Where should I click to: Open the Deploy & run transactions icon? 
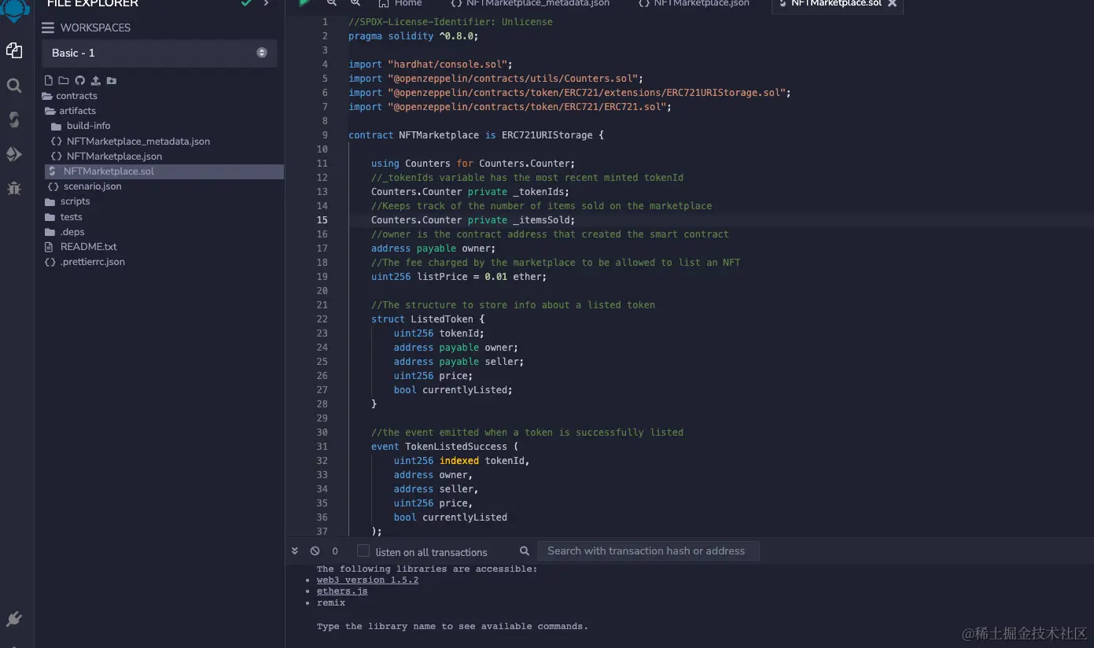[14, 154]
